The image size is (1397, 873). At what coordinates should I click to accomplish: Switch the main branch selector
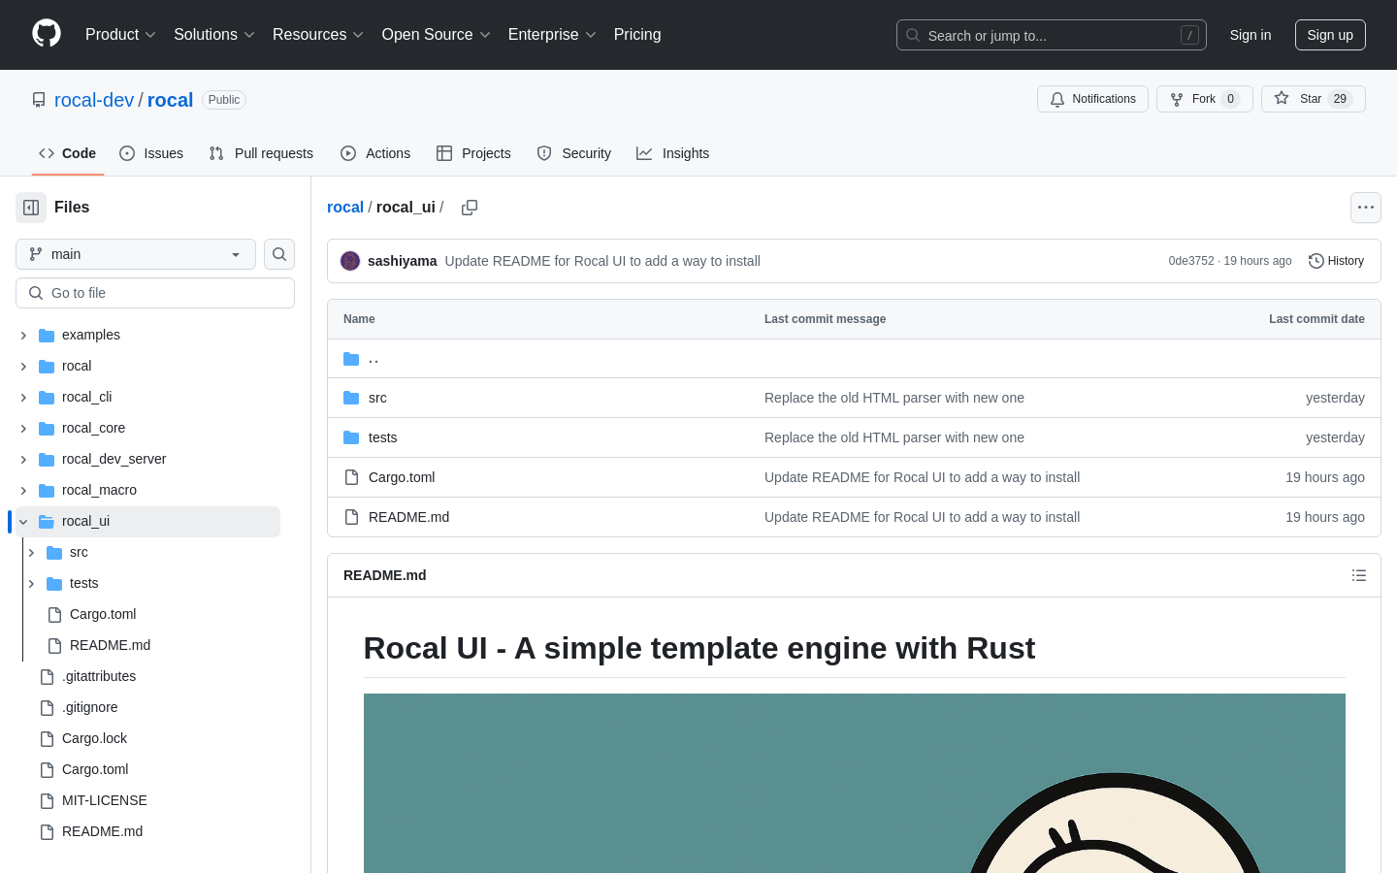(x=136, y=254)
